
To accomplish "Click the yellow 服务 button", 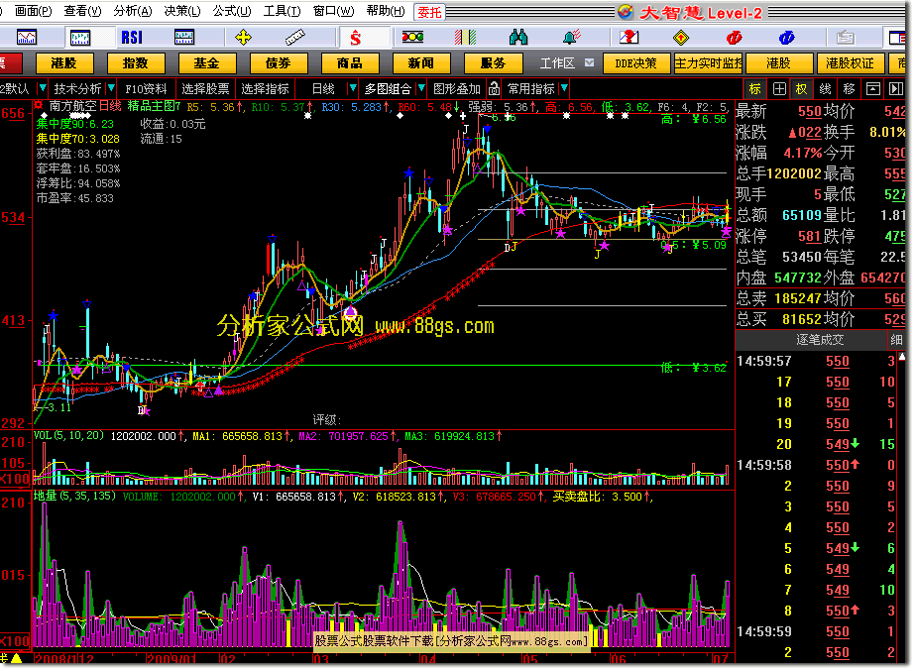I will coord(493,63).
